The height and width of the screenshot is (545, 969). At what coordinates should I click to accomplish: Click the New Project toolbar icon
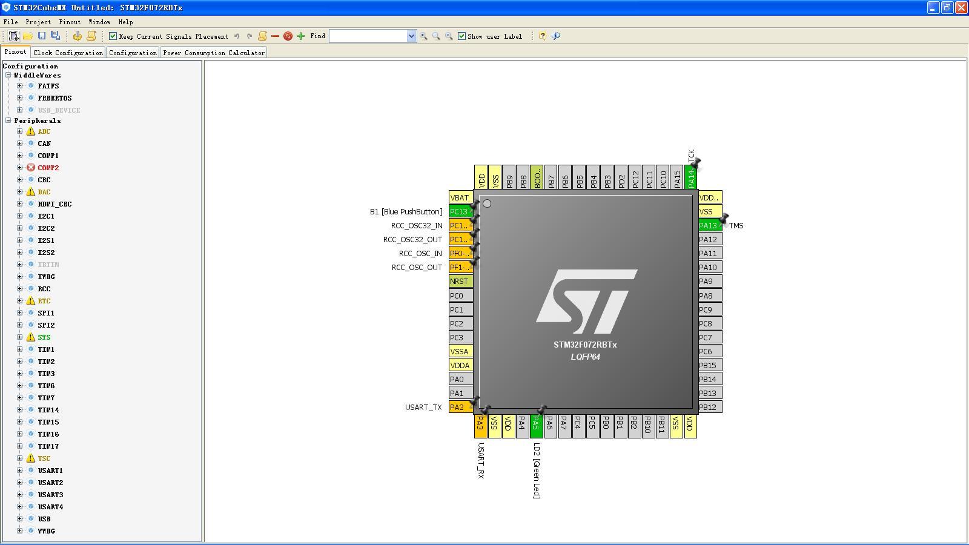[14, 36]
